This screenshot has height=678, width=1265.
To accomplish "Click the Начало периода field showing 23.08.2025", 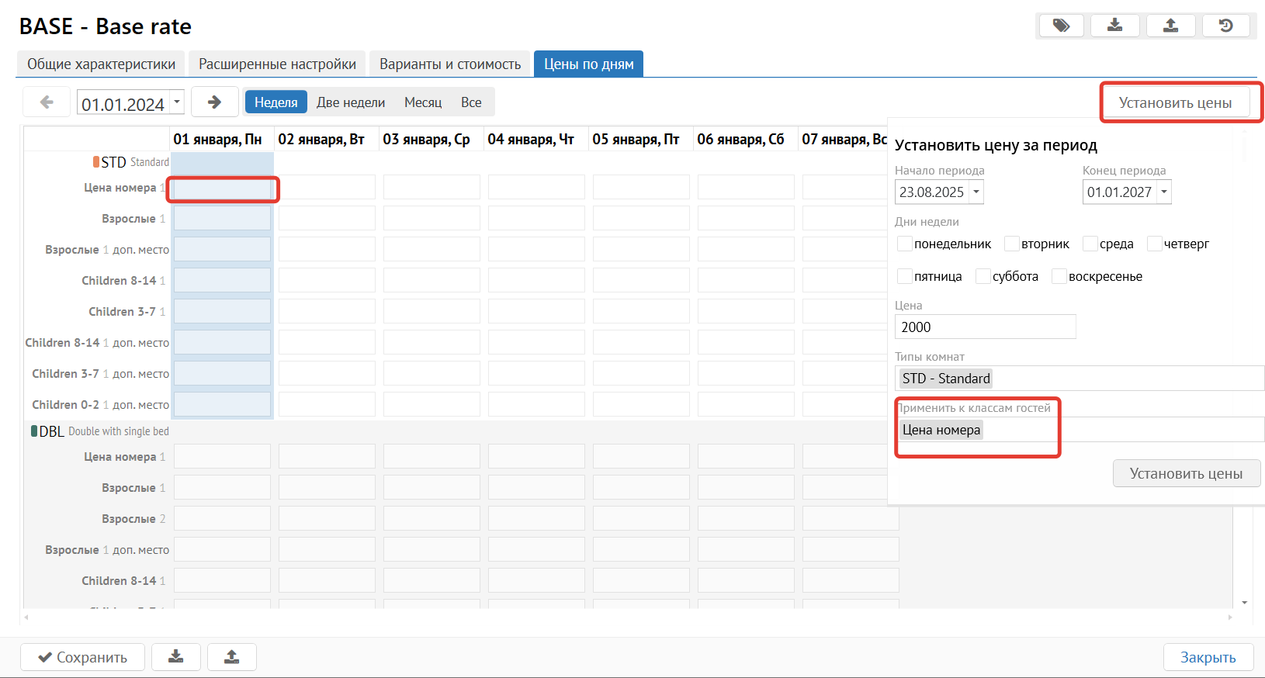I will (932, 192).
